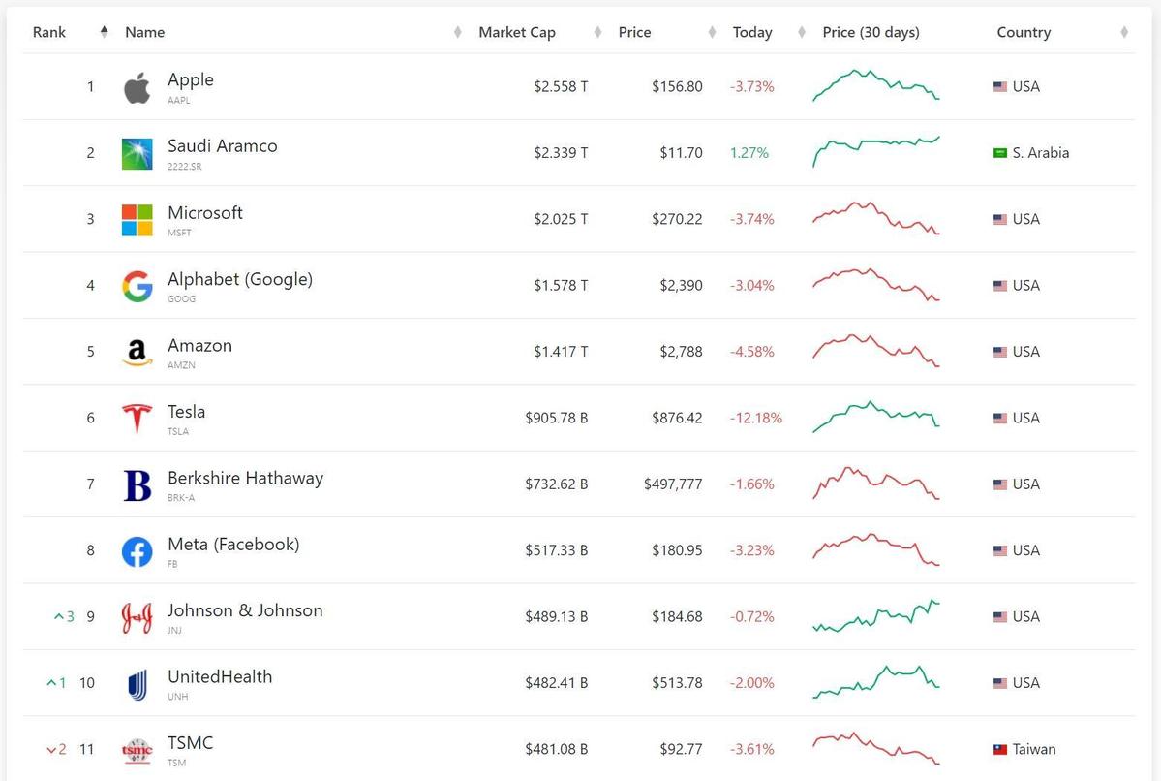This screenshot has height=781, width=1161.
Task: Click Tesla's 30-day price chart
Action: (x=875, y=418)
